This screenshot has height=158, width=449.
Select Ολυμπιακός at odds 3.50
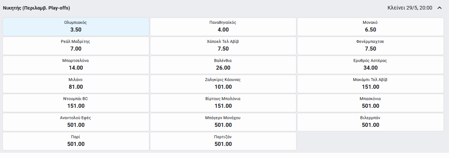(76, 26)
